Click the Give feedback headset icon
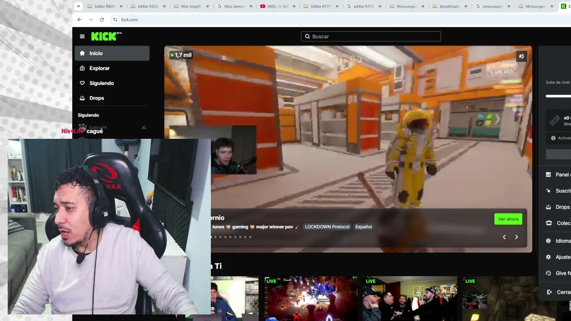The image size is (571, 321). [548, 273]
